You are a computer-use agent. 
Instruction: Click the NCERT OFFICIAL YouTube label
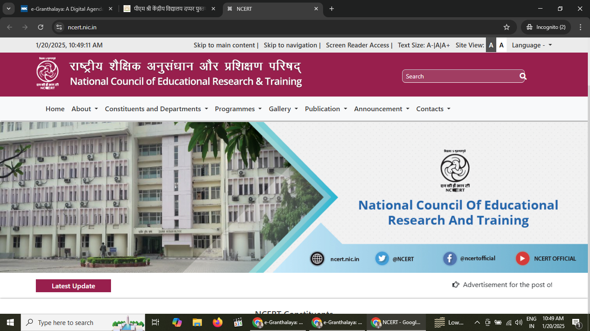tap(555, 259)
